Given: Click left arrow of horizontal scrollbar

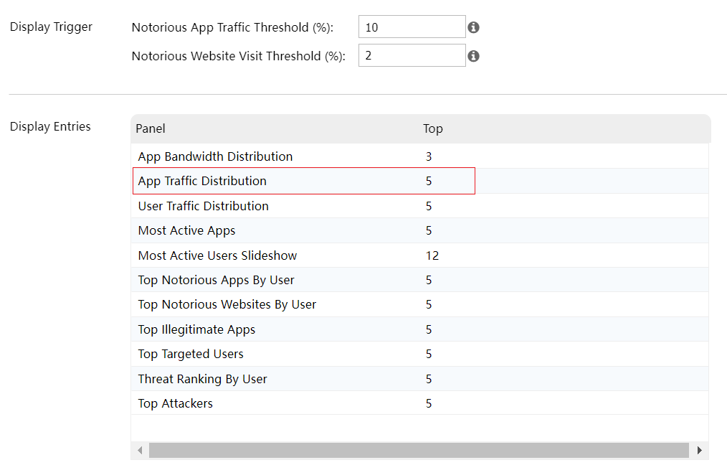Looking at the screenshot, I should click(x=140, y=450).
